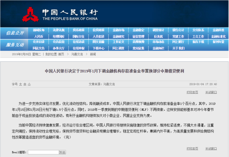This screenshot has height=157, width=229.
Task: Go to 人员招录 page
Action: (x=99, y=36)
